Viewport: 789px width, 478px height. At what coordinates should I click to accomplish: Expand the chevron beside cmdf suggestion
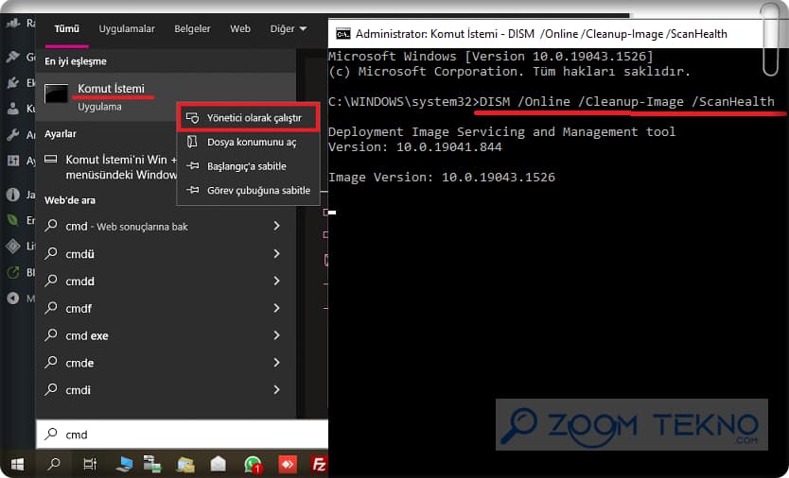276,308
